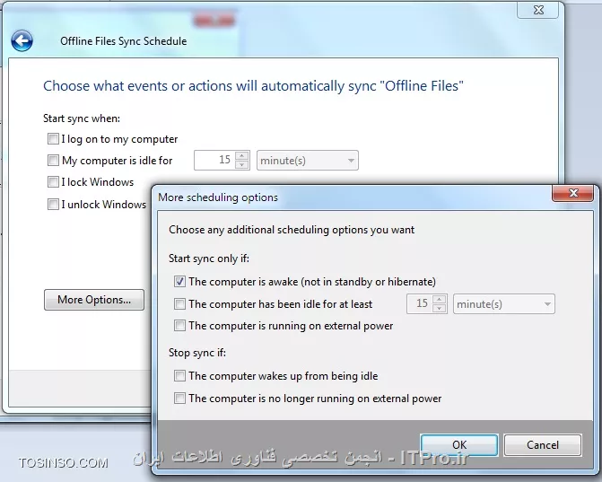602x482 pixels.
Task: Tick the 'I unlock Windows' checkbox
Action: click(x=53, y=204)
